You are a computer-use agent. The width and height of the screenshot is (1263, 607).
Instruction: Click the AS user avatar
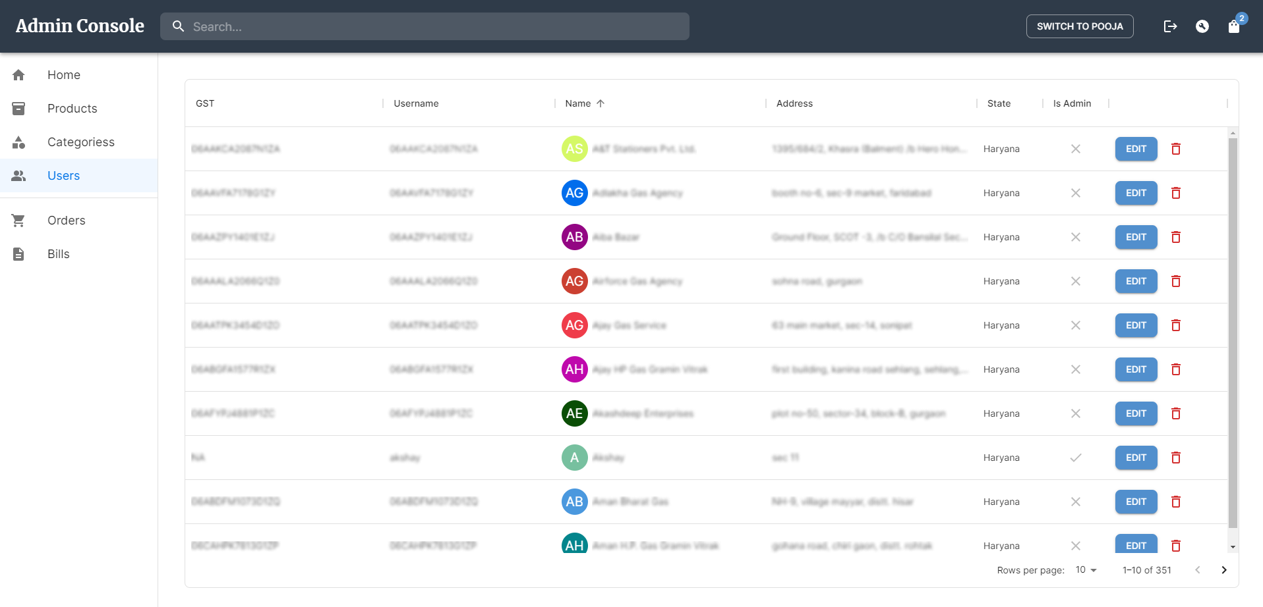tap(575, 149)
